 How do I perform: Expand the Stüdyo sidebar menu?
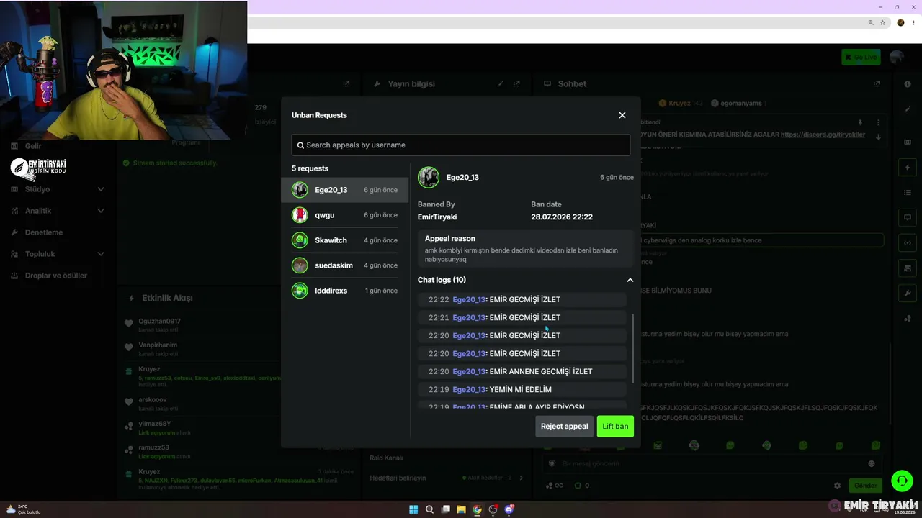pyautogui.click(x=59, y=189)
